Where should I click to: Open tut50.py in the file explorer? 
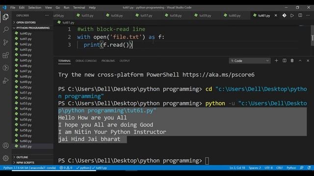pyautogui.click(x=33, y=87)
